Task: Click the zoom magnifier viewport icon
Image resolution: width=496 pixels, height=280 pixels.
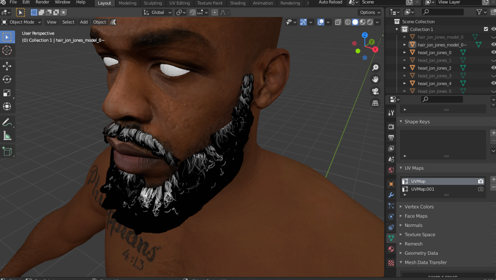Action: click(375, 67)
